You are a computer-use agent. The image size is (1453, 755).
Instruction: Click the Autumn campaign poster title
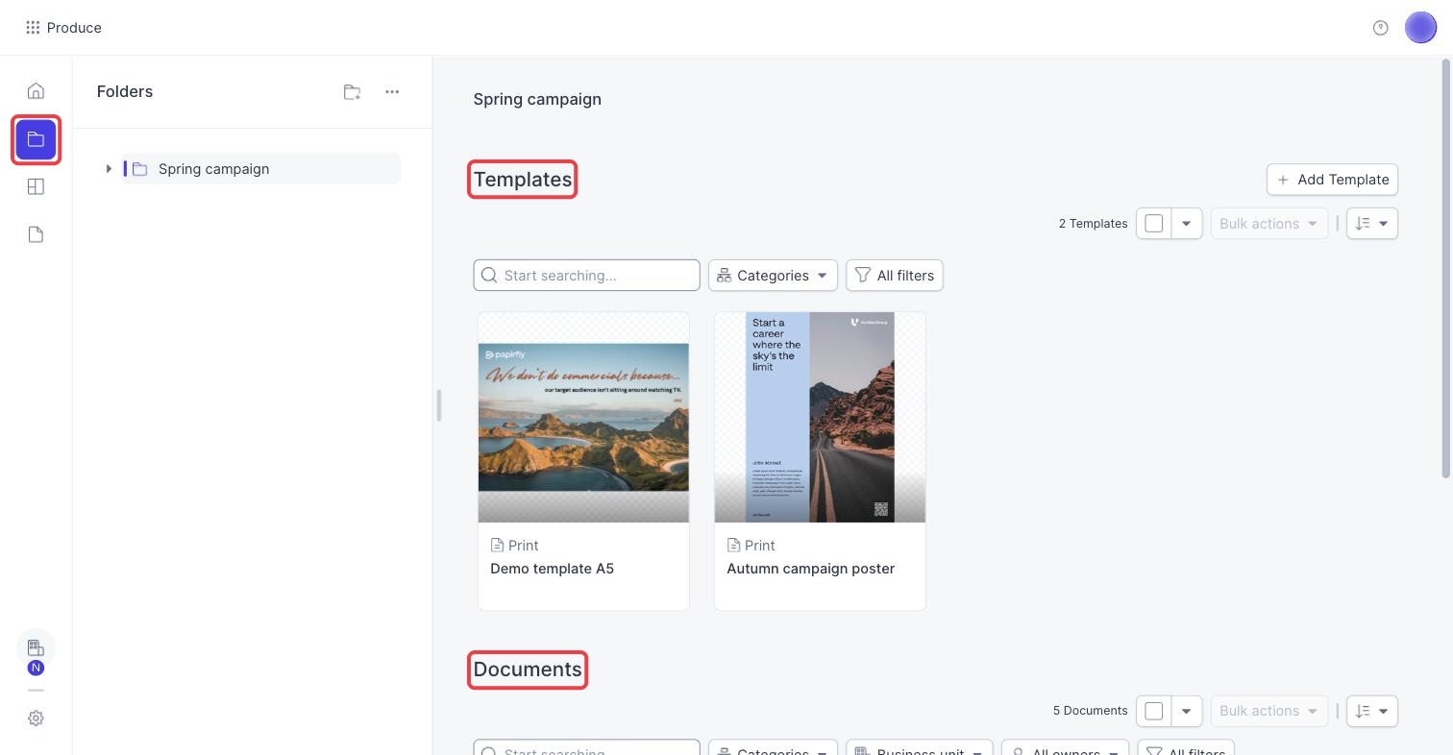point(810,569)
